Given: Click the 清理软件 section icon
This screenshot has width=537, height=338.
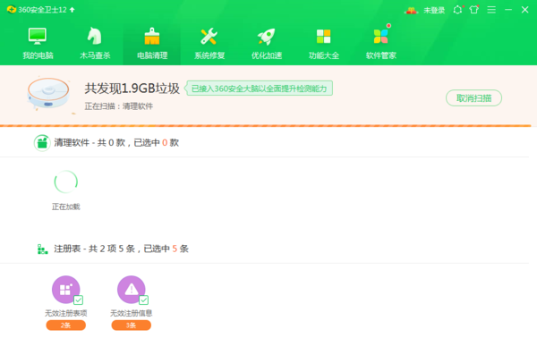Looking at the screenshot, I should pos(42,143).
